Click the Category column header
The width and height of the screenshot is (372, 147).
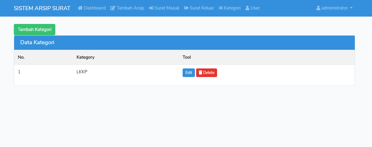coord(85,57)
